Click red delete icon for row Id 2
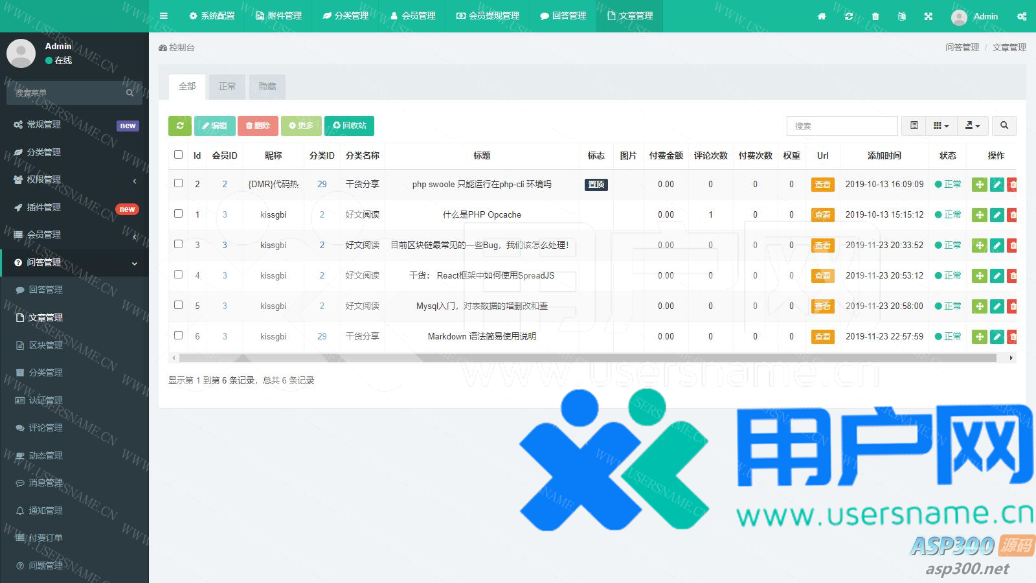The image size is (1036, 583). (x=1012, y=185)
